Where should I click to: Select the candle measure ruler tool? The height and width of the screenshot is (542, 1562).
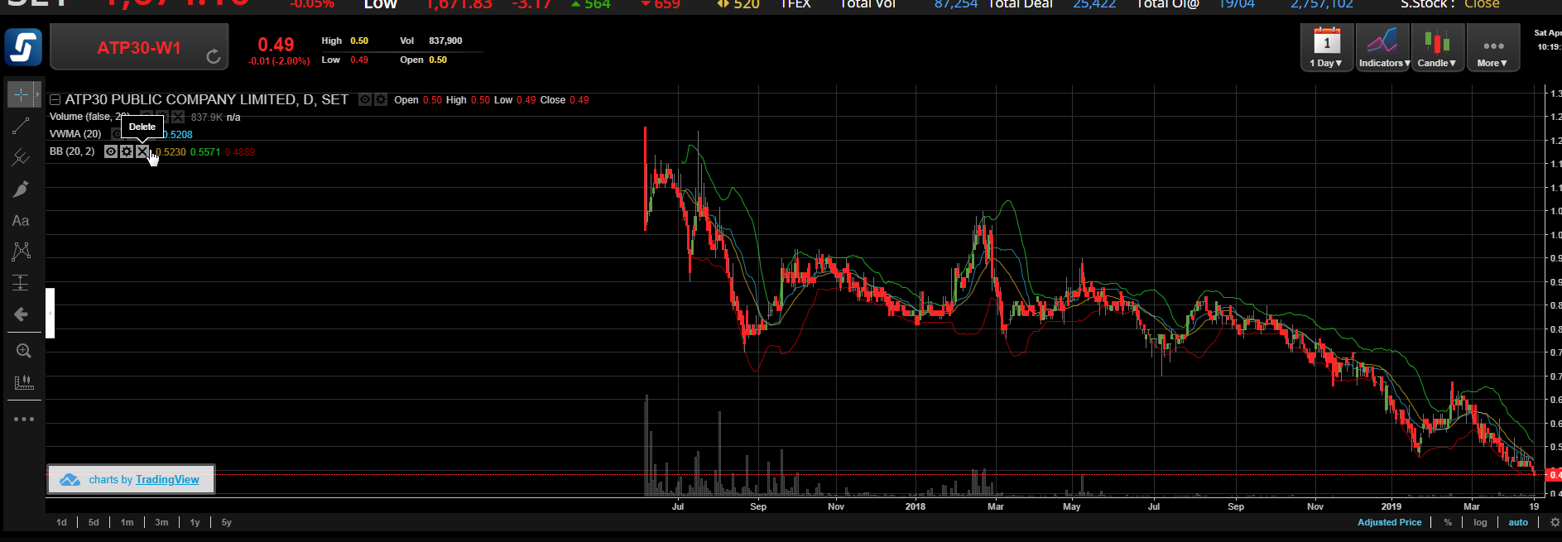tap(23, 382)
